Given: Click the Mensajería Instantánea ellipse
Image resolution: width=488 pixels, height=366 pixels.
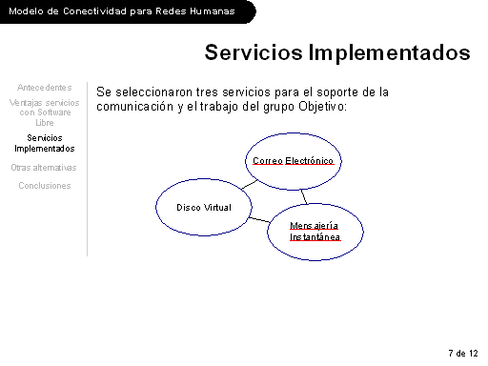Looking at the screenshot, I should click(x=315, y=232).
